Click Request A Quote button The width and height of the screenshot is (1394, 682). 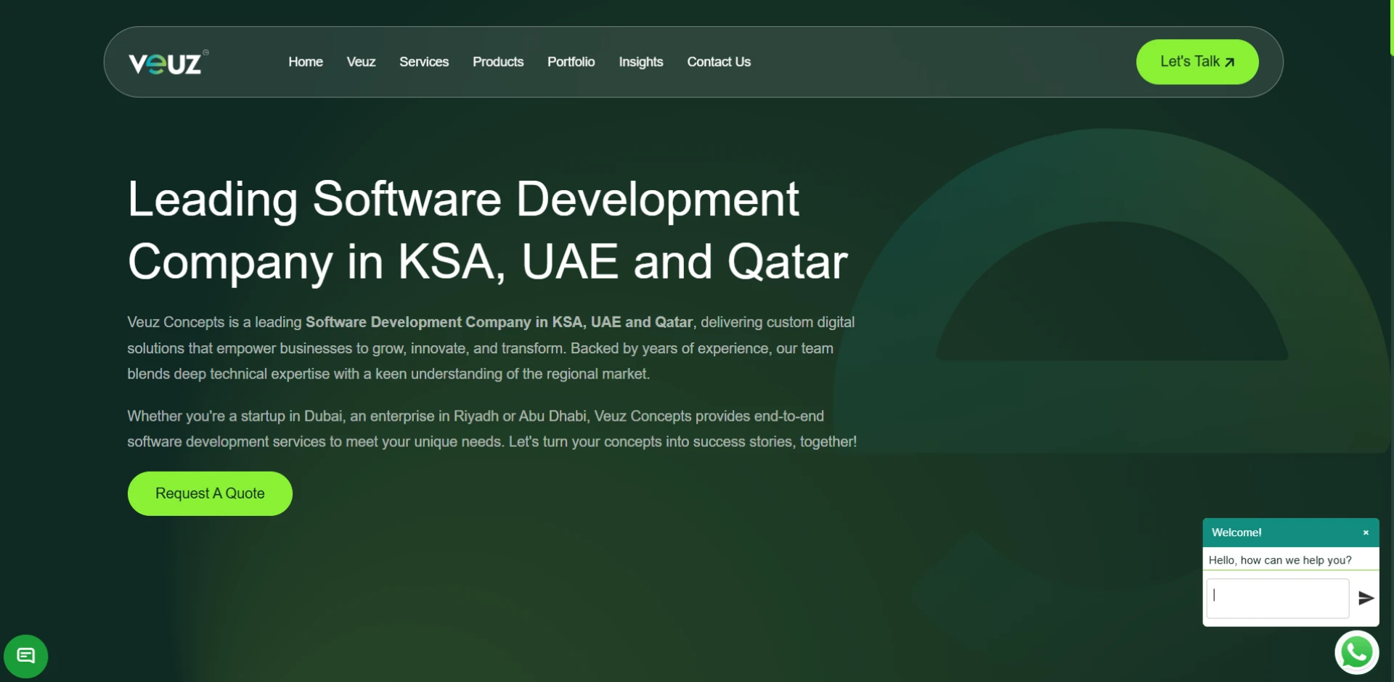210,493
